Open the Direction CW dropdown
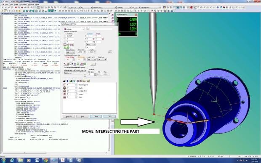Image resolution: width=261 pixels, height=163 pixels. [102, 59]
